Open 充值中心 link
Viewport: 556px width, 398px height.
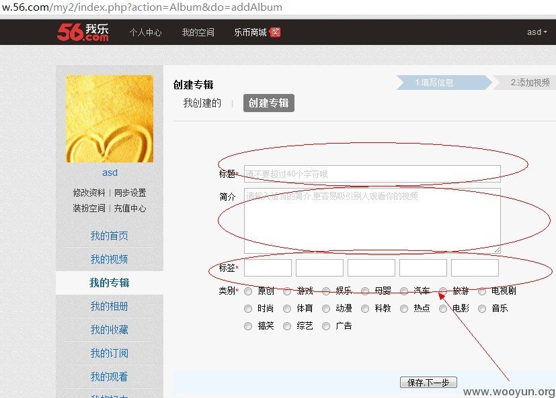pos(130,208)
